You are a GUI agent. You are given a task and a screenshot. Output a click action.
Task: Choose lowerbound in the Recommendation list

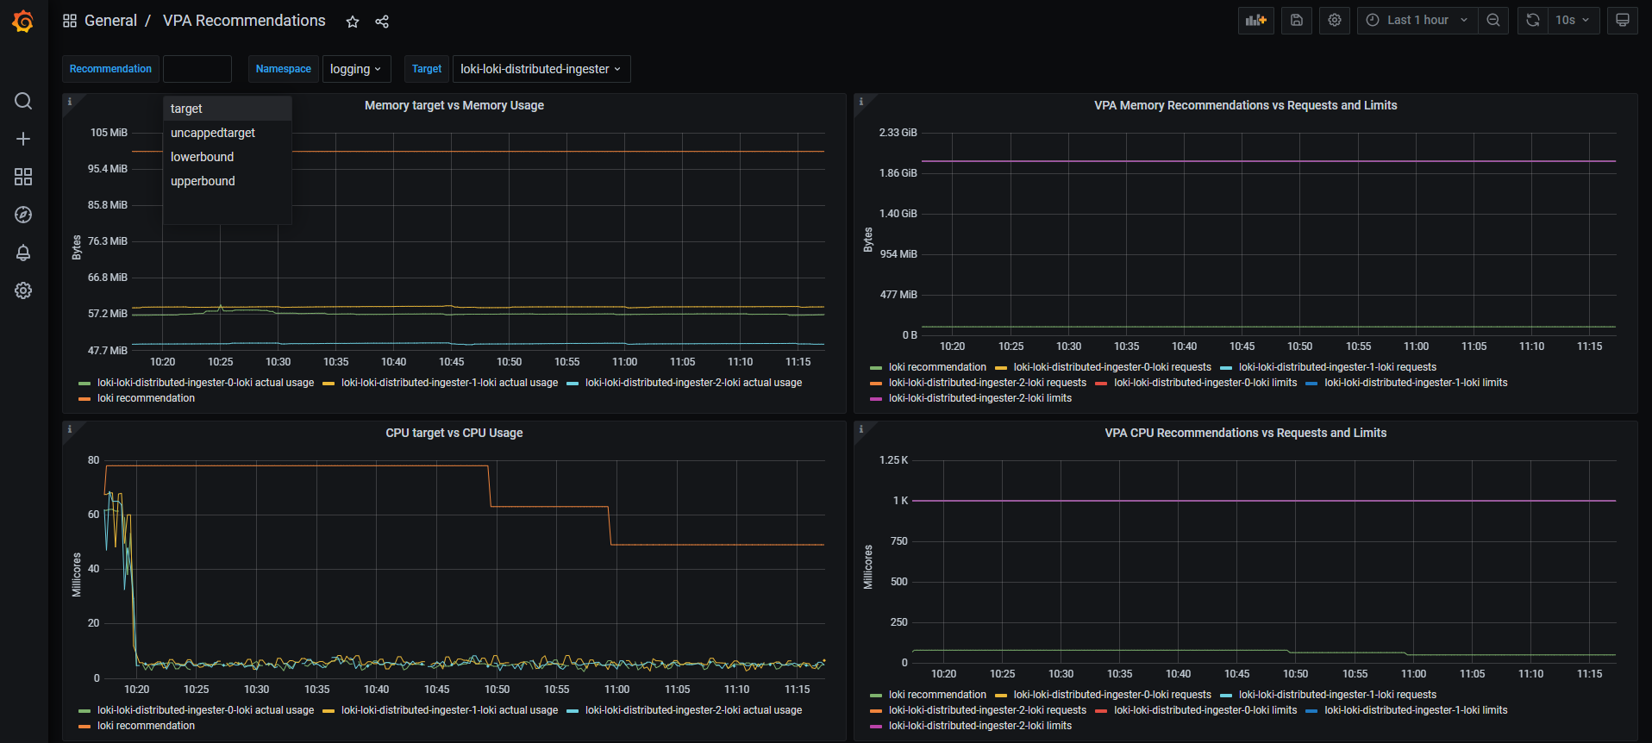click(203, 157)
